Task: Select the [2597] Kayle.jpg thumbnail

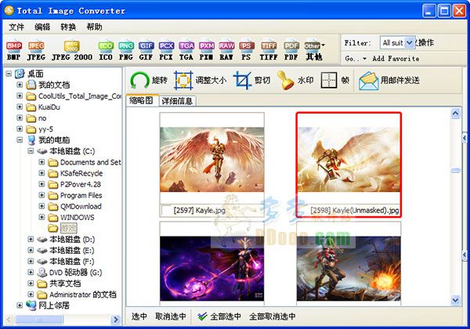Action: 212,164
